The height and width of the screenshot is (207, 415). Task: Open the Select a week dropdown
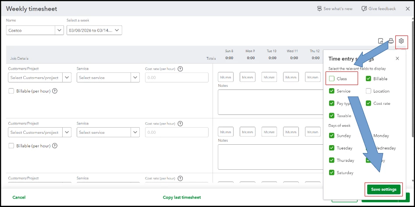[94, 30]
